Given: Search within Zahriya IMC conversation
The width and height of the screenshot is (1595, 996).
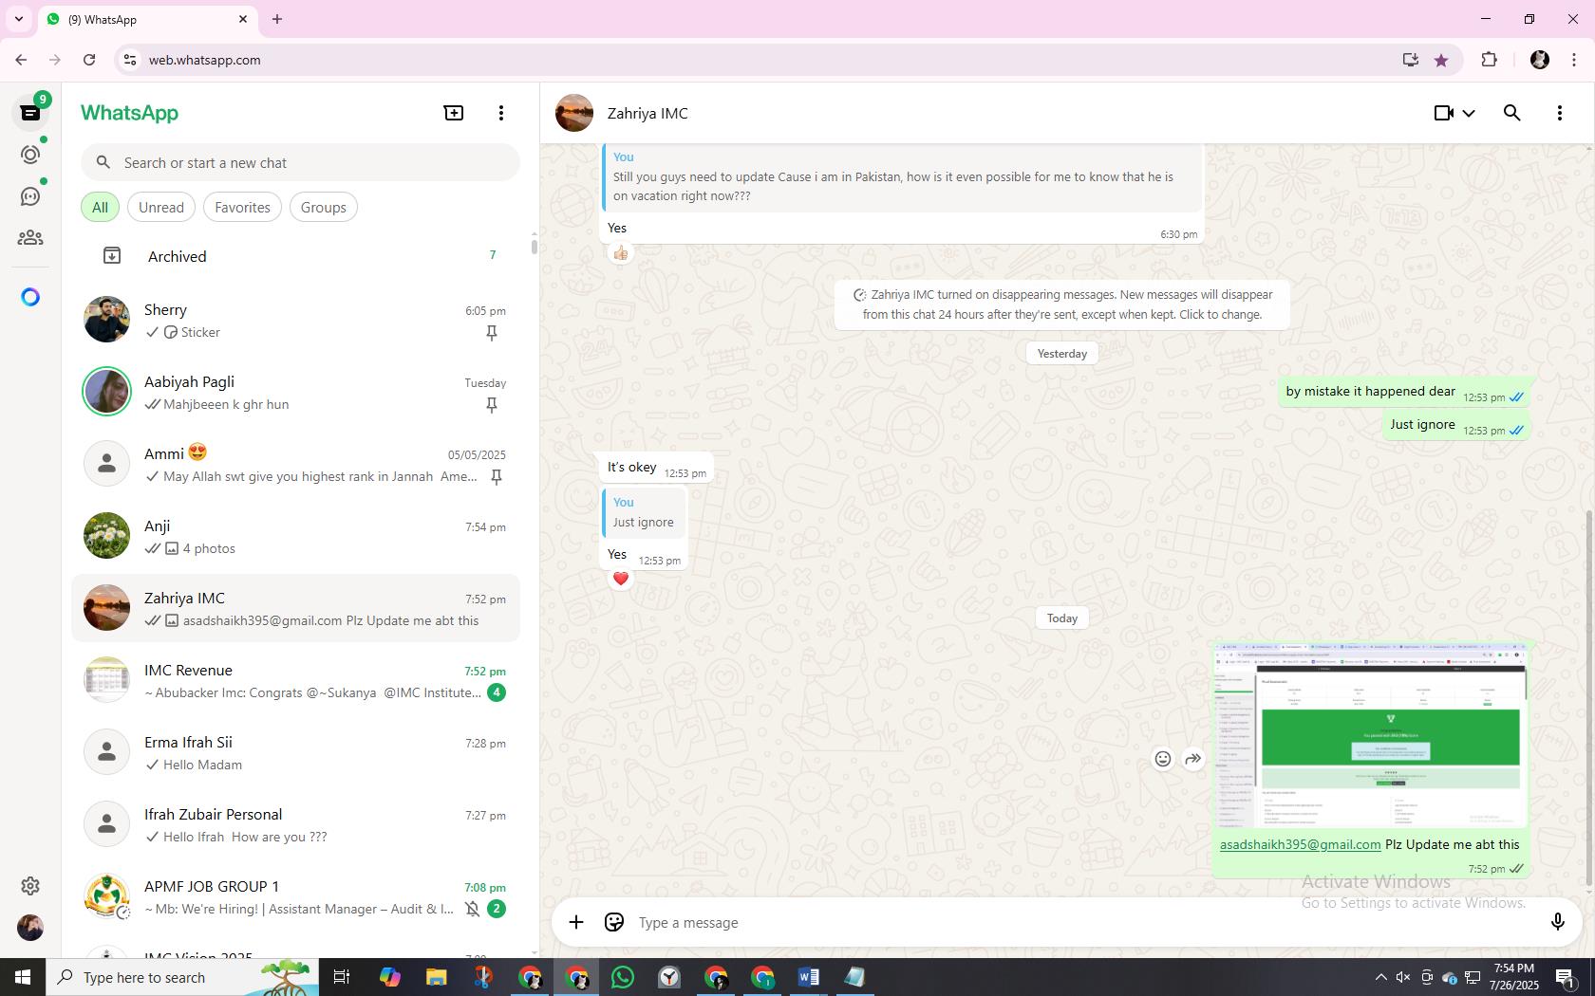Looking at the screenshot, I should (x=1512, y=113).
